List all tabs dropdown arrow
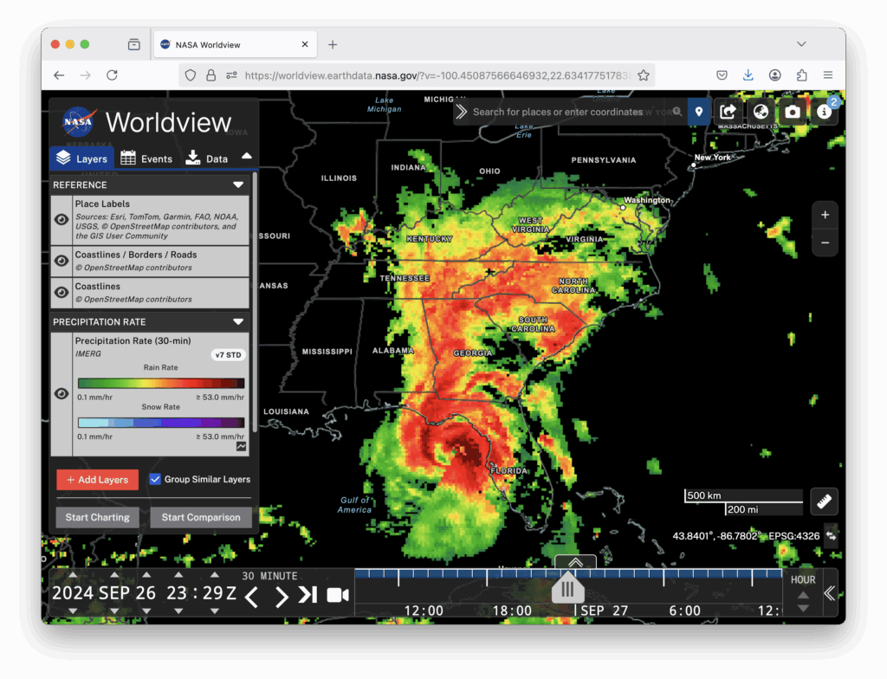 pos(801,44)
